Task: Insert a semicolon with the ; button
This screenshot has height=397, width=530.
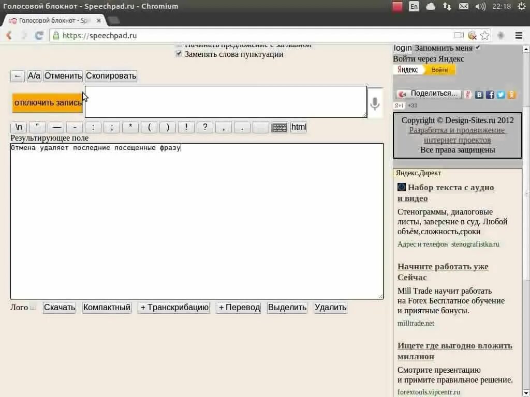Action: [112, 127]
